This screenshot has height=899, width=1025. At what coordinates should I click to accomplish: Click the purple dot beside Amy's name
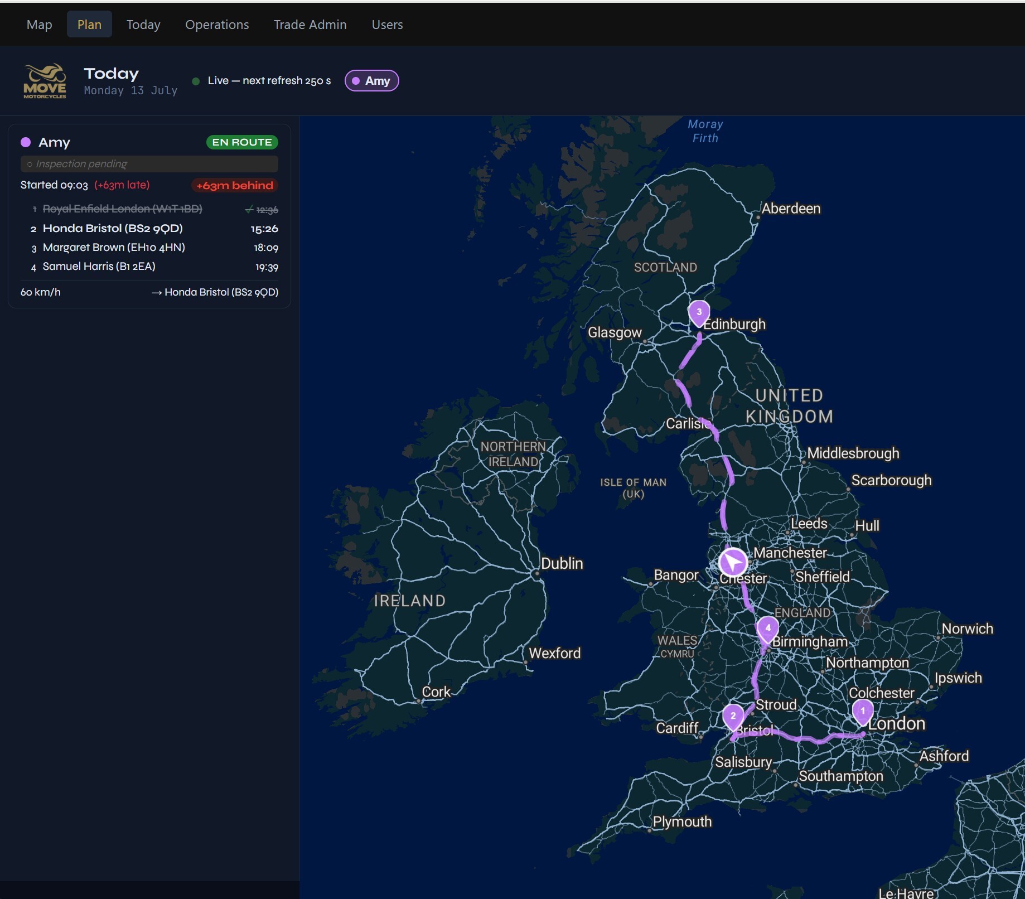pos(26,142)
